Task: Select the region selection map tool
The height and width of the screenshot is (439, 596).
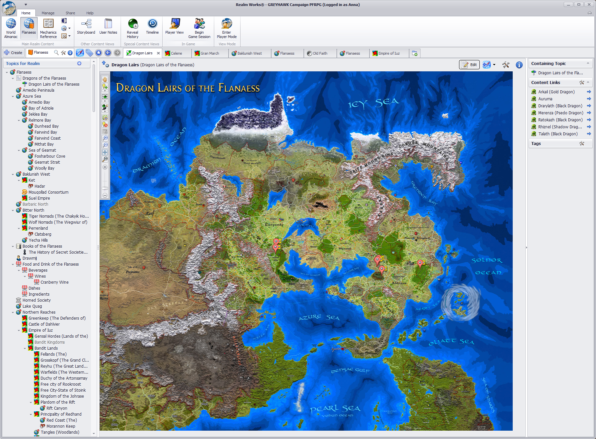Action: pos(105,97)
